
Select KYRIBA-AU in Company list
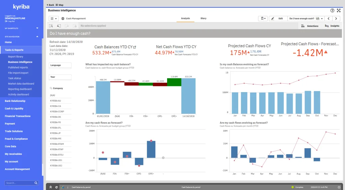click(60, 101)
